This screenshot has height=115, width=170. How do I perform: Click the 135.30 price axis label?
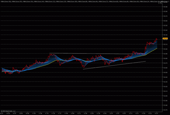click(x=165, y=35)
